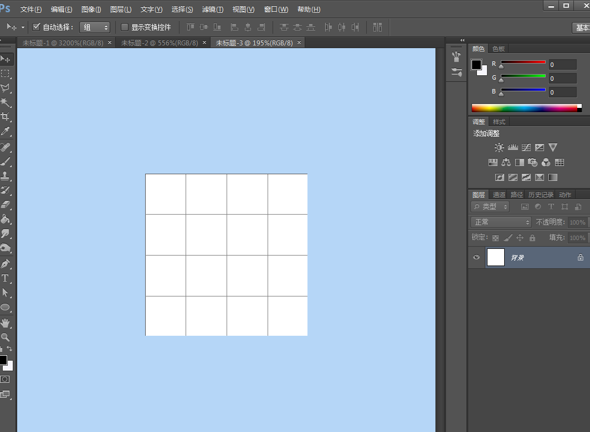590x432 pixels.
Task: Select the Move tool in toolbox
Action: [x=6, y=59]
